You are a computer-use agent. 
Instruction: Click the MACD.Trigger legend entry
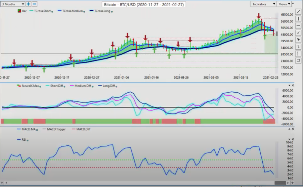pos(56,129)
